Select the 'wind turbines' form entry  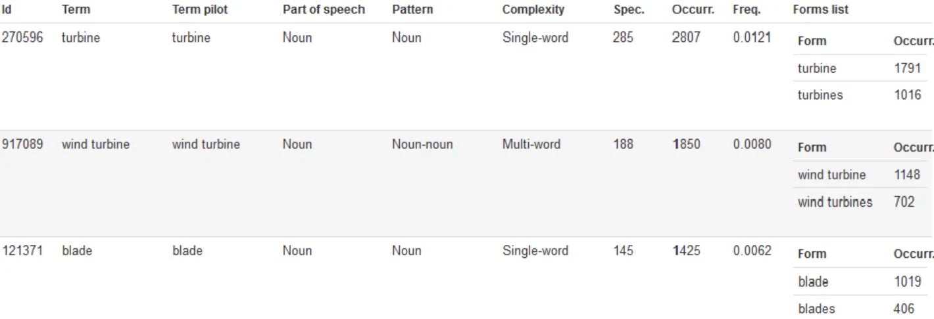835,202
